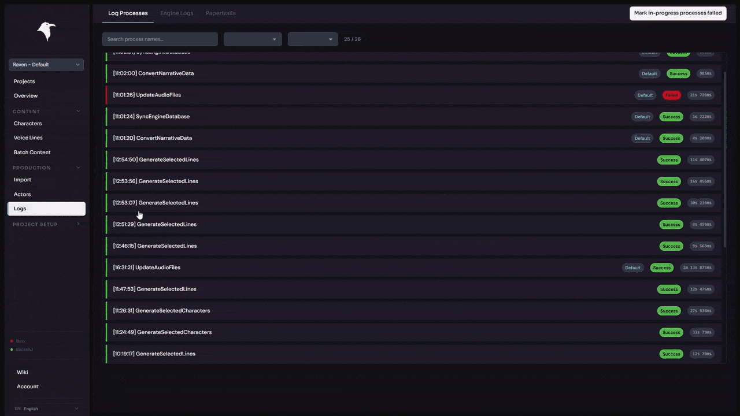Navigate to Voice Lines

28,138
